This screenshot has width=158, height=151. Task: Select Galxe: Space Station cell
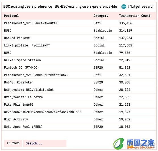point(22,60)
